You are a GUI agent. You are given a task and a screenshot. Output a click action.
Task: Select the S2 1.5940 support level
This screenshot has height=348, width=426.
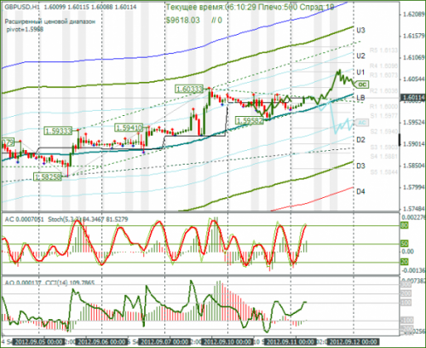click(x=383, y=131)
